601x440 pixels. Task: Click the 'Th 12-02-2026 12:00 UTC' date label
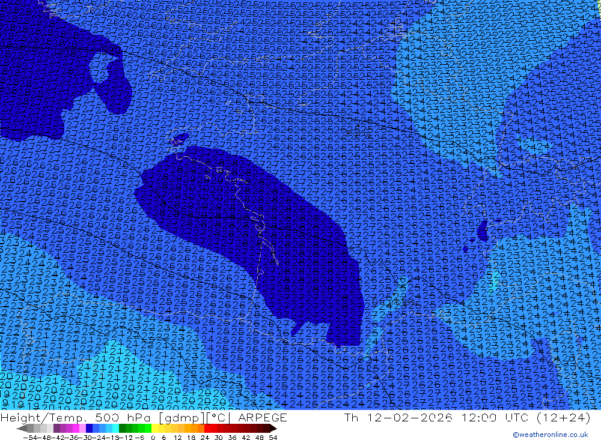[436, 417]
